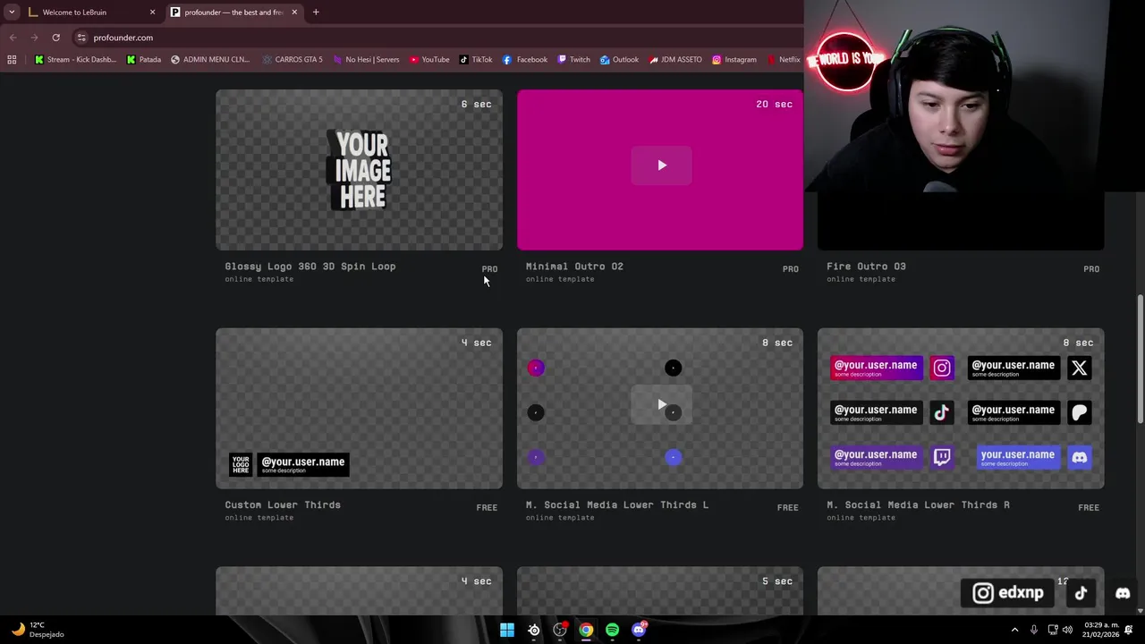Open Stream - Kick Dashboard bookmark
1145x644 pixels.
pyautogui.click(x=75, y=60)
